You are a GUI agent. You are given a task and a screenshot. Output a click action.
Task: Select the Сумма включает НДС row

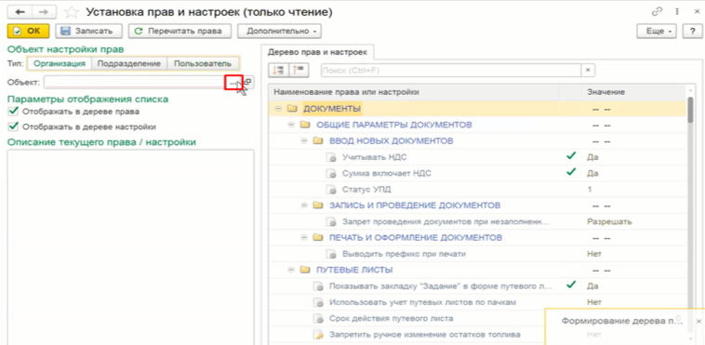pyautogui.click(x=477, y=173)
